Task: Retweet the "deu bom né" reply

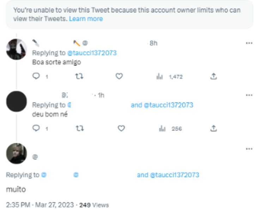Action: point(79,128)
